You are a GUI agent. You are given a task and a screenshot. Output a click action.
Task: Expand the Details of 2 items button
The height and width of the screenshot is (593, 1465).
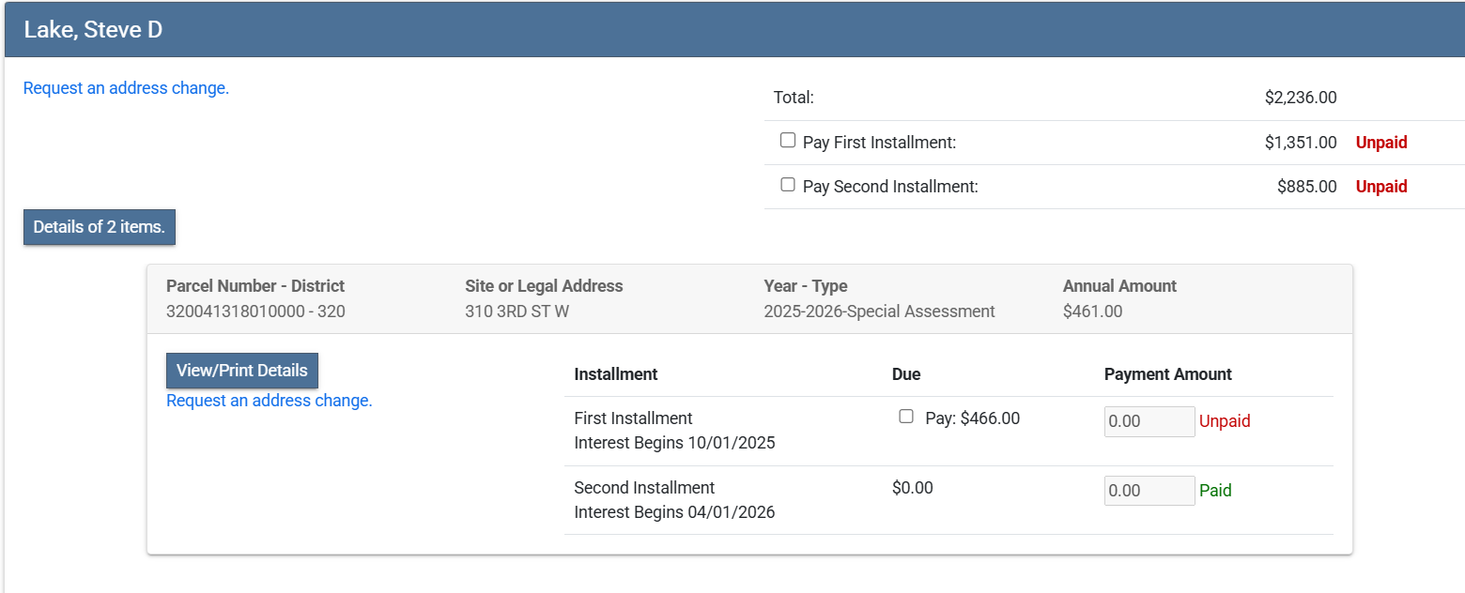click(x=100, y=227)
